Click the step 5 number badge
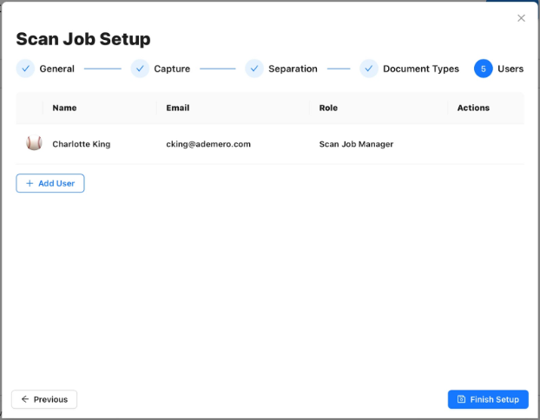 (484, 69)
